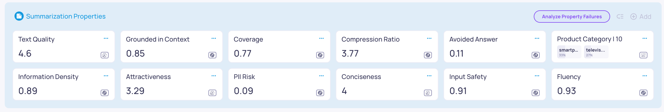Image resolution: width=664 pixels, height=112 pixels.
Task: Click the Product Category text-type icon
Action: pos(643,55)
